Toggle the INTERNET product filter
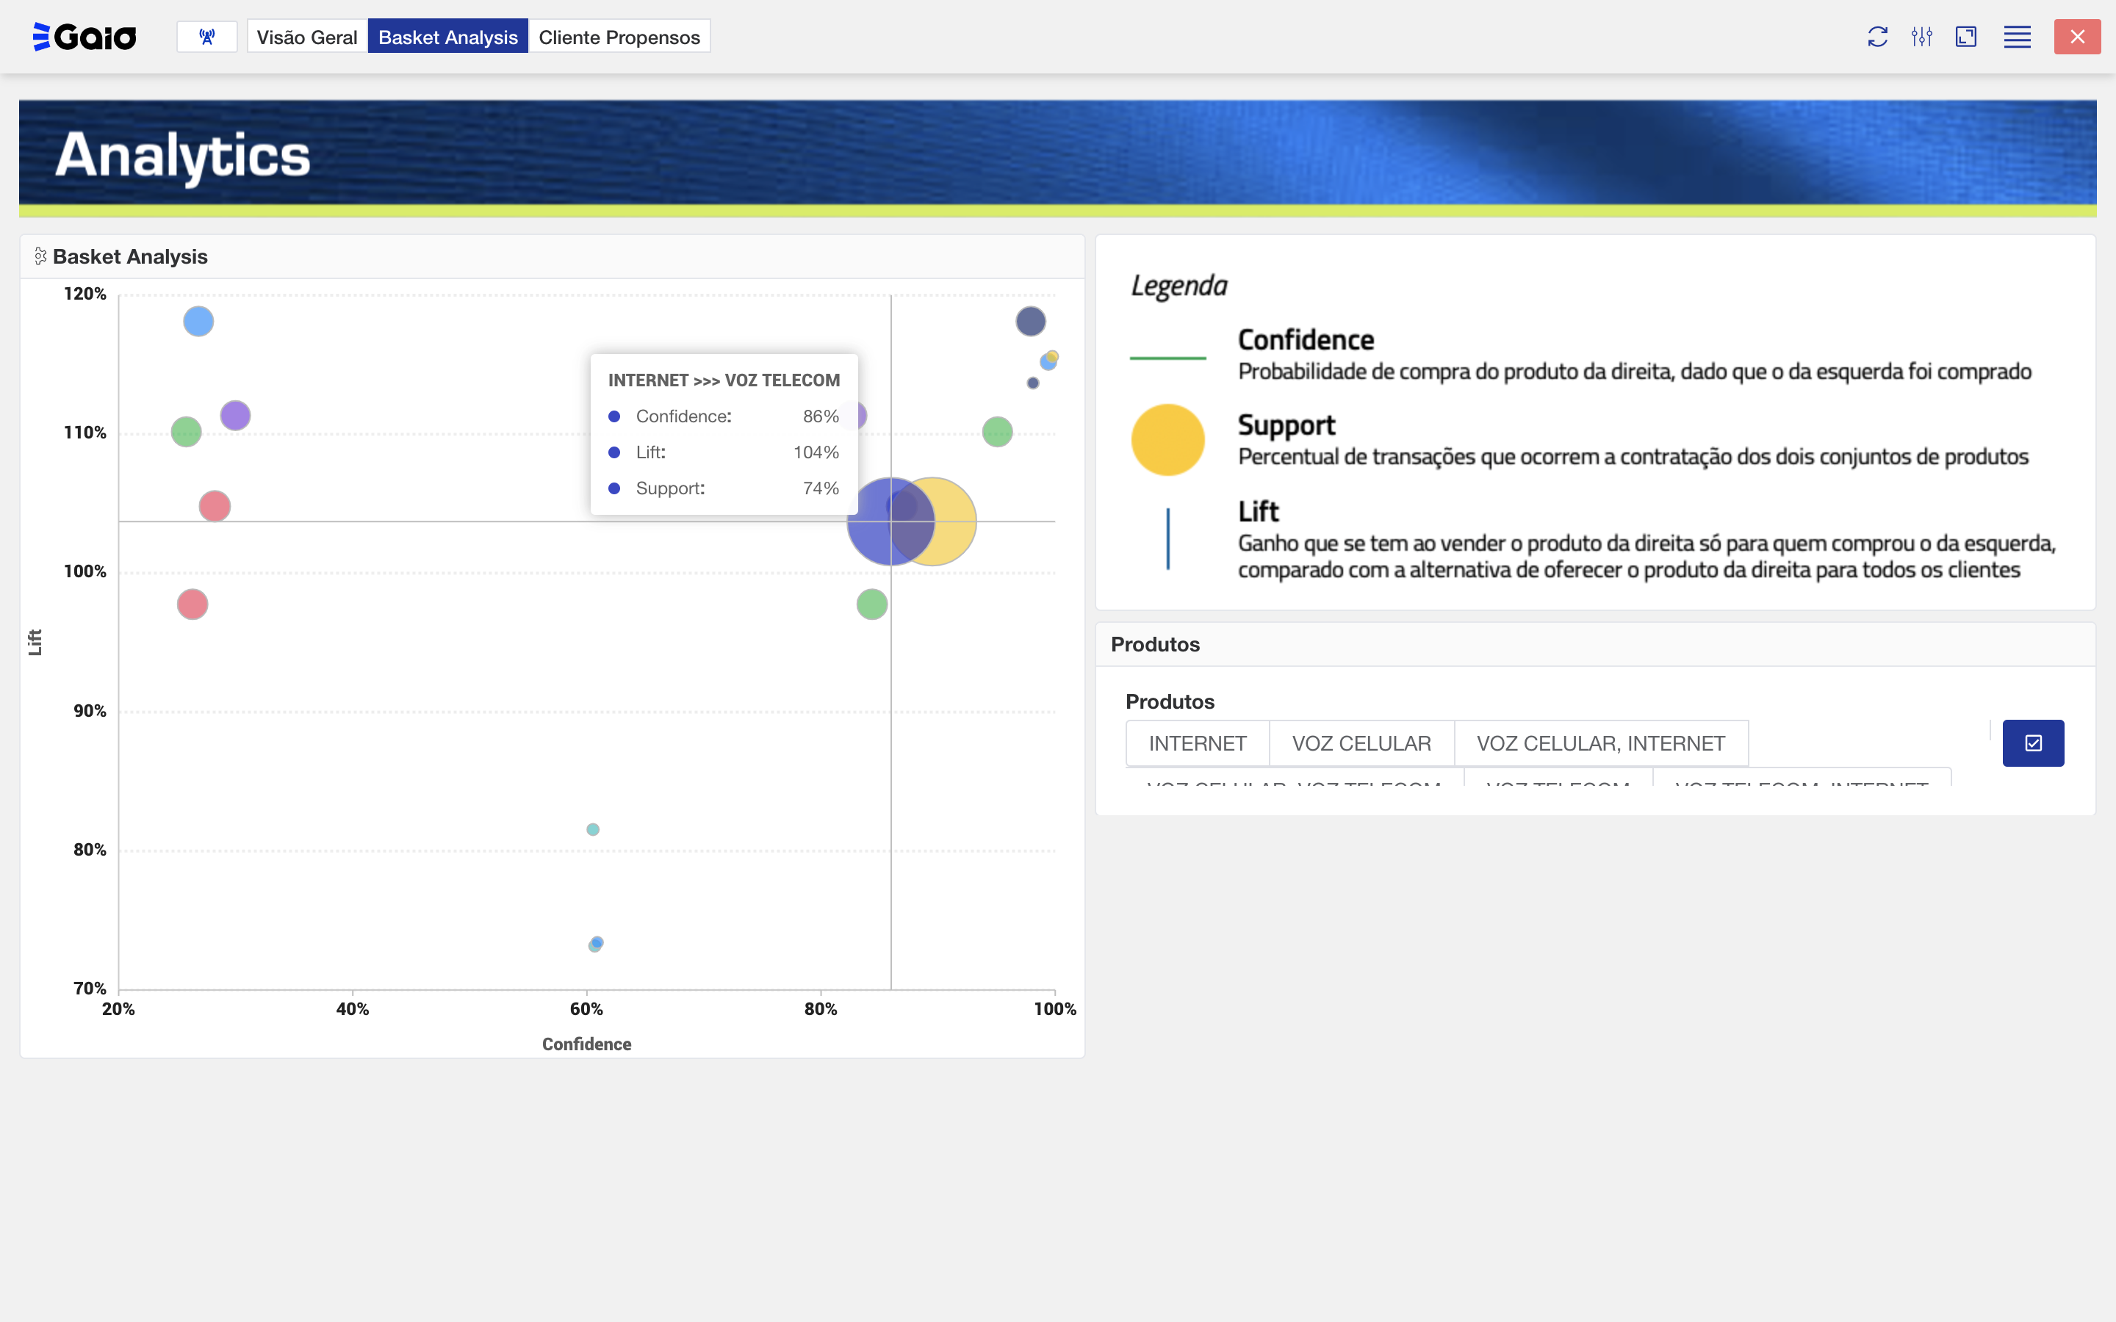The width and height of the screenshot is (2116, 1322). [x=1197, y=743]
